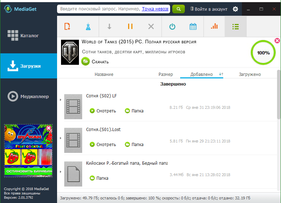281x203 pixels.
Task: Click Сотня.(S01).Lost video thumbnail
Action: [73, 140]
